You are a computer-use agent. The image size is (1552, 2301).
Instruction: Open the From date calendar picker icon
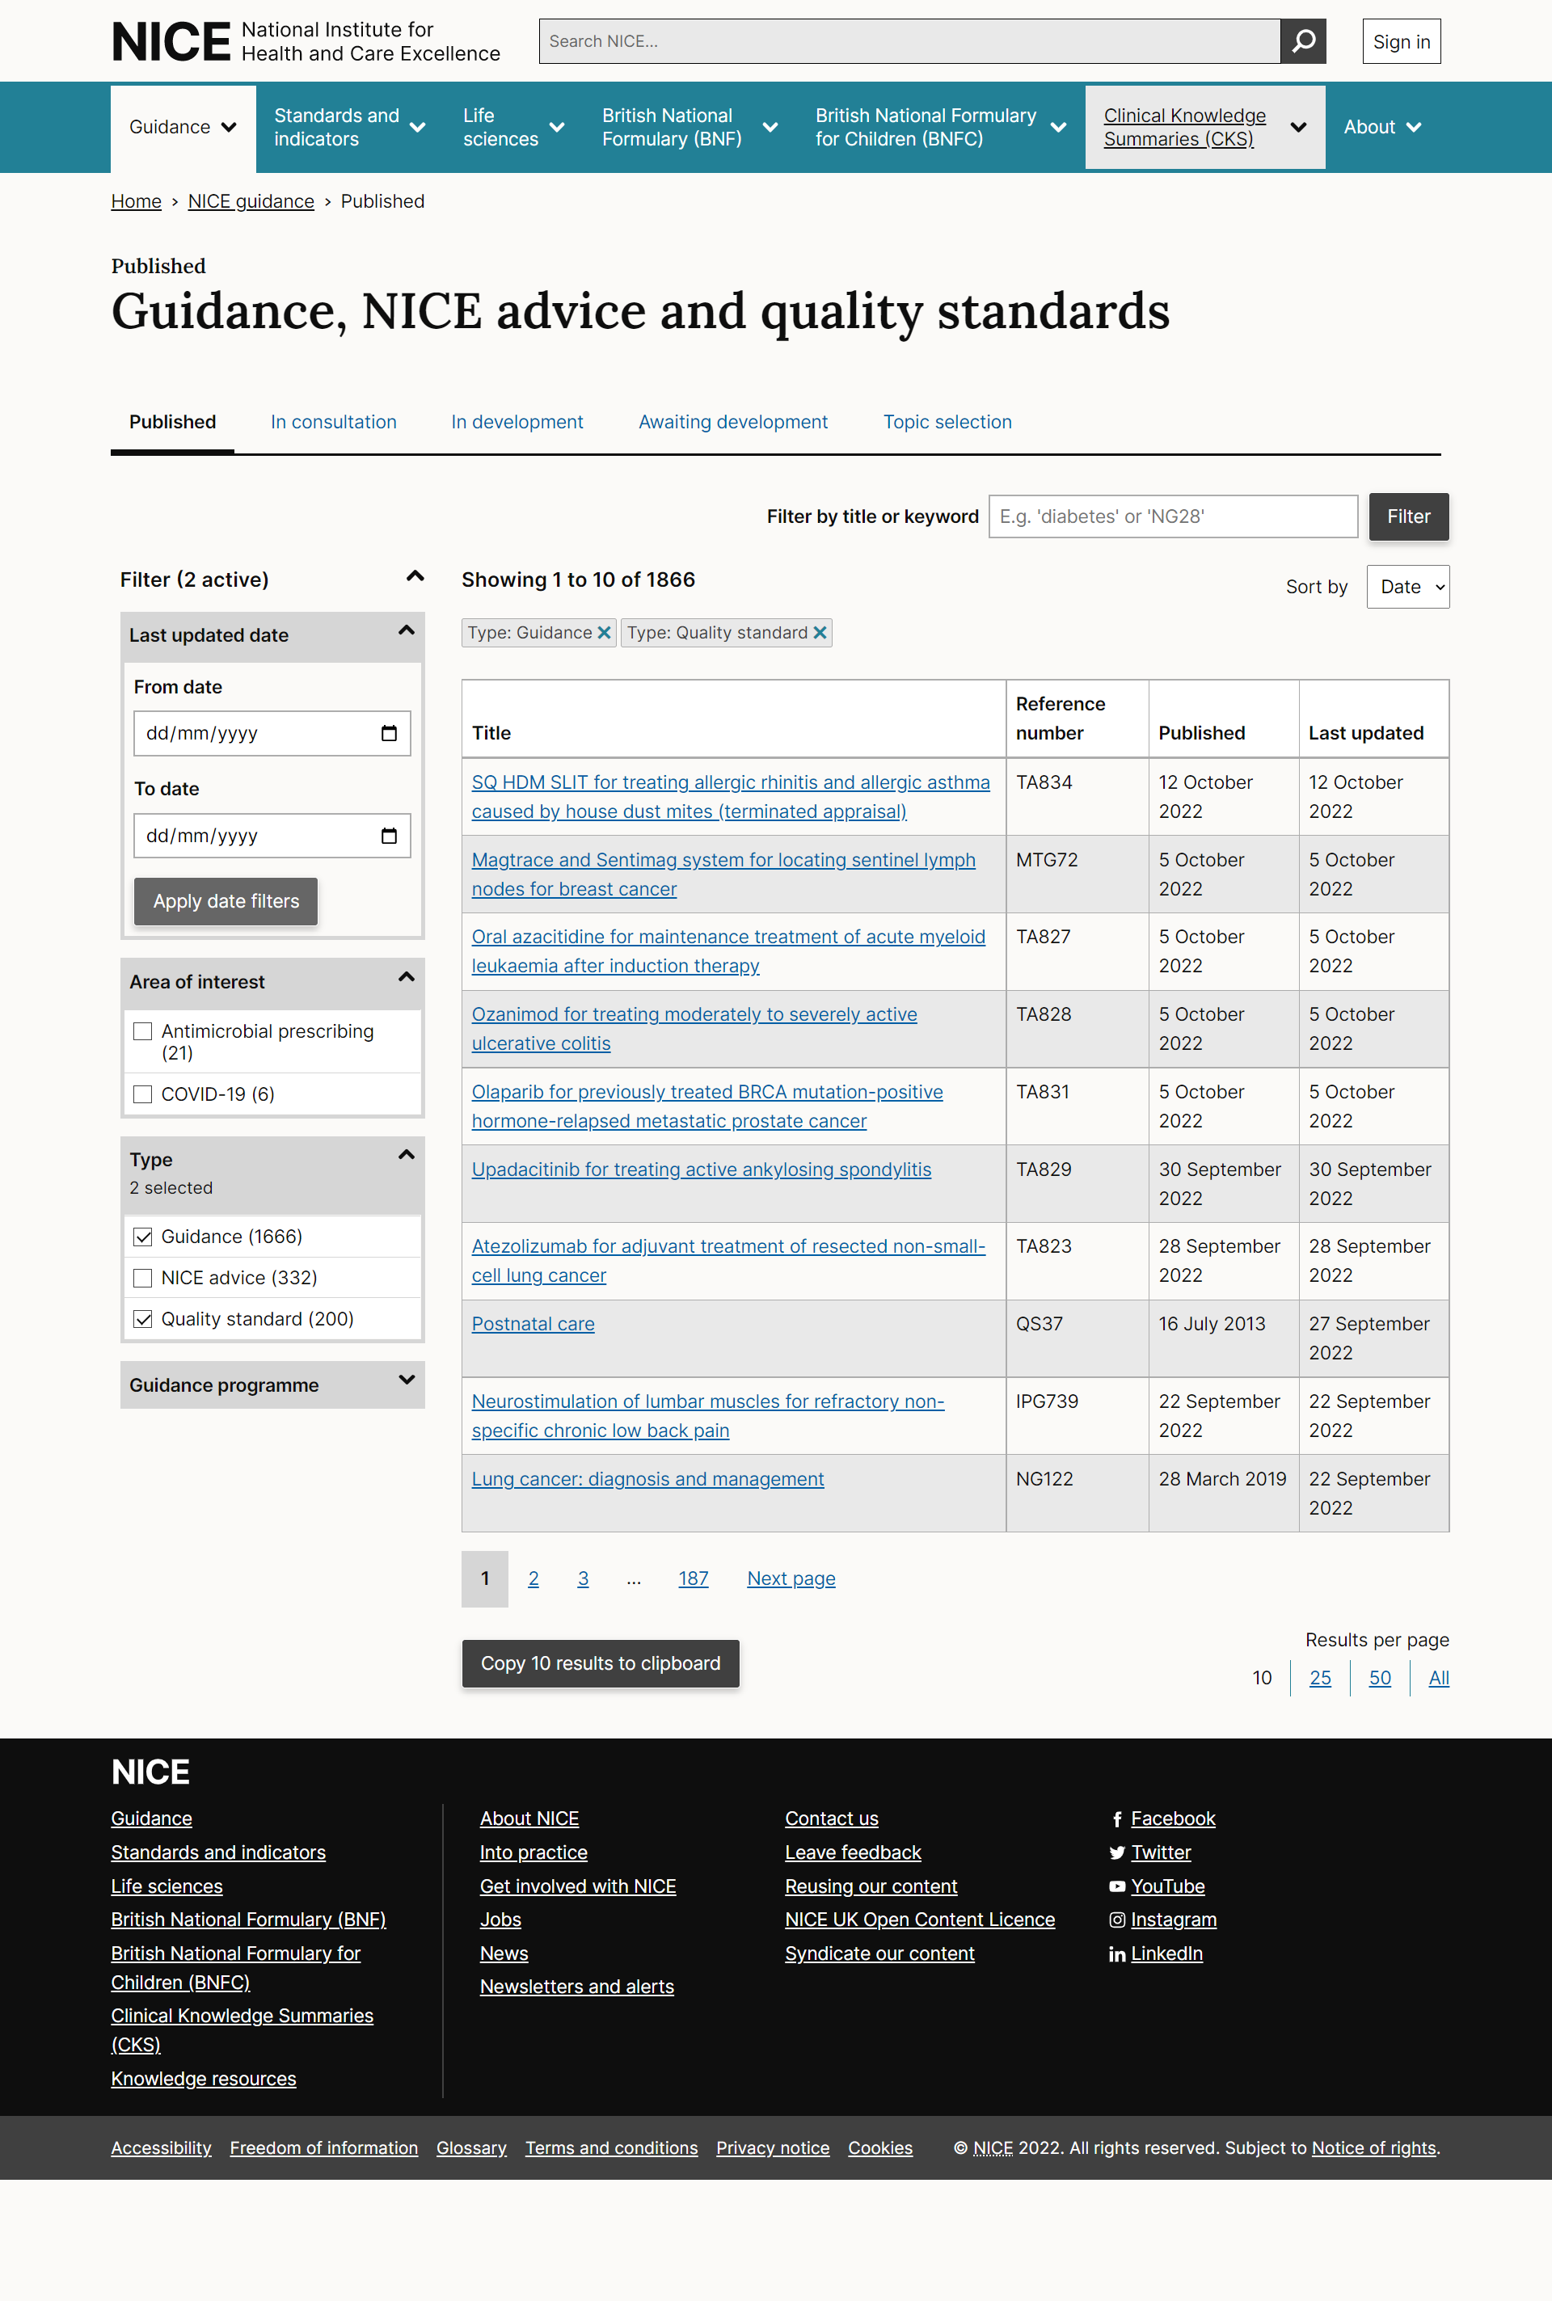(x=389, y=733)
